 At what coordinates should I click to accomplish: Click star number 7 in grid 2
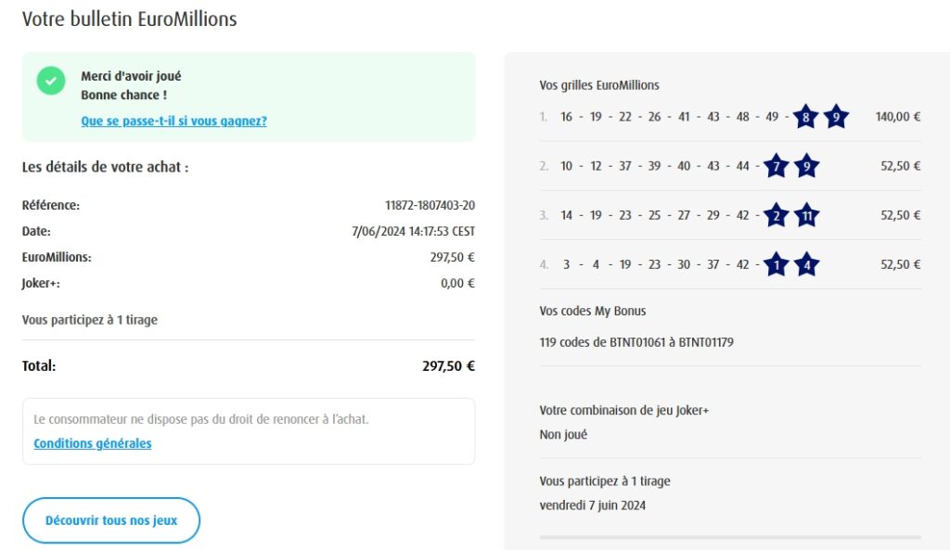(777, 167)
